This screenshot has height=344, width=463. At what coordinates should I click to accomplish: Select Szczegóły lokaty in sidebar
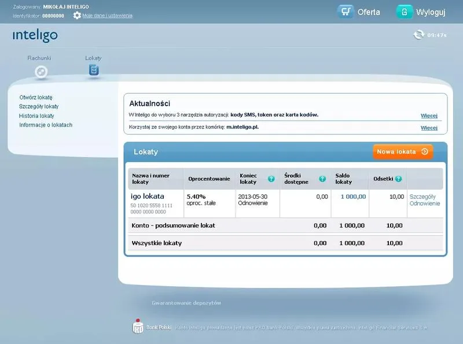click(39, 106)
